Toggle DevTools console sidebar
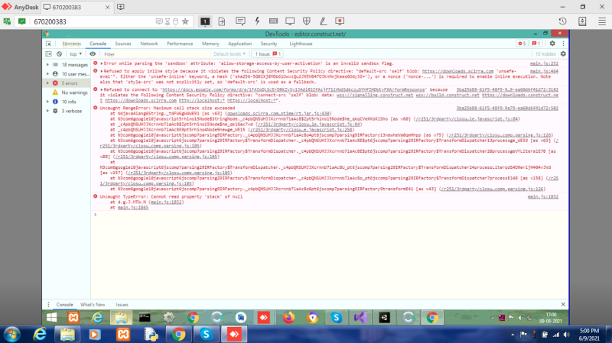Image resolution: width=612 pixels, height=343 pixels. (x=48, y=53)
